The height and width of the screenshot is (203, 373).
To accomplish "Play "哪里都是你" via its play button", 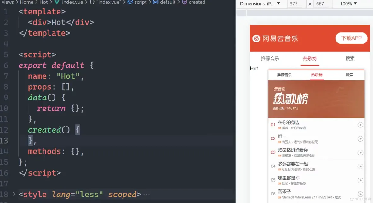I will (x=360, y=180).
